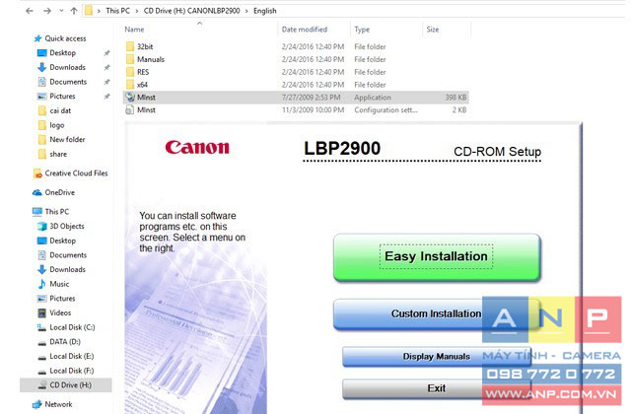The height and width of the screenshot is (414, 631).
Task: Open Downloads under This PC
Action: pos(61,269)
